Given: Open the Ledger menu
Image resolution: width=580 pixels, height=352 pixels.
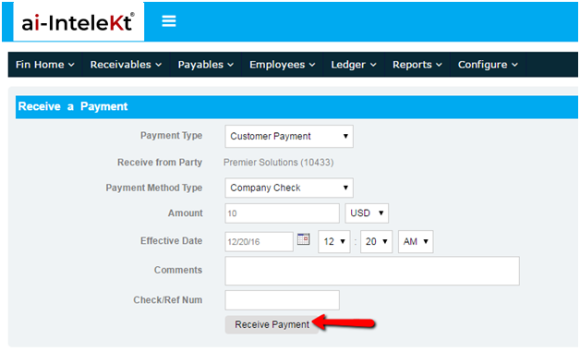Looking at the screenshot, I should [353, 65].
